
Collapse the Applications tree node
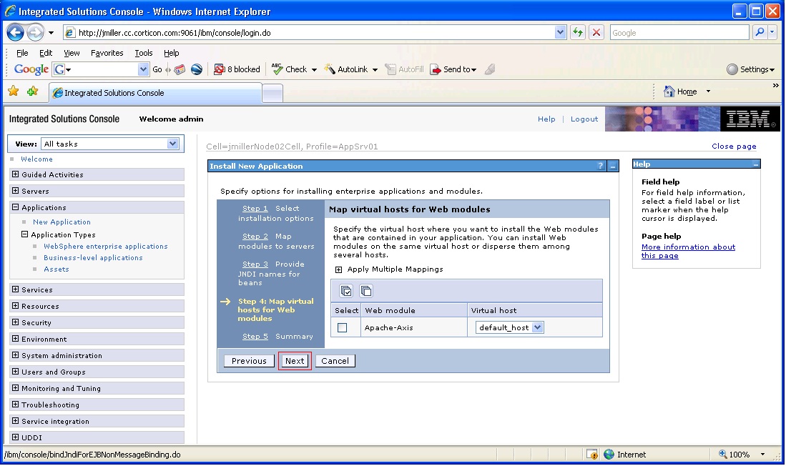pos(16,207)
